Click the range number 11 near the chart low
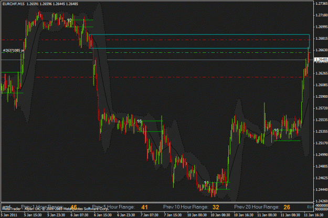 coord(206,182)
